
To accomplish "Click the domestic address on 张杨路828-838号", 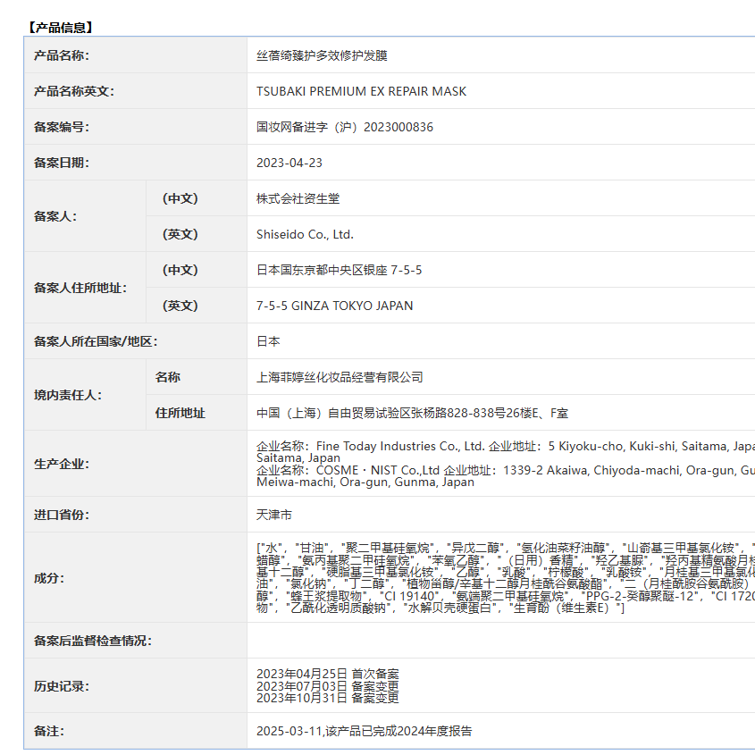I will (412, 413).
